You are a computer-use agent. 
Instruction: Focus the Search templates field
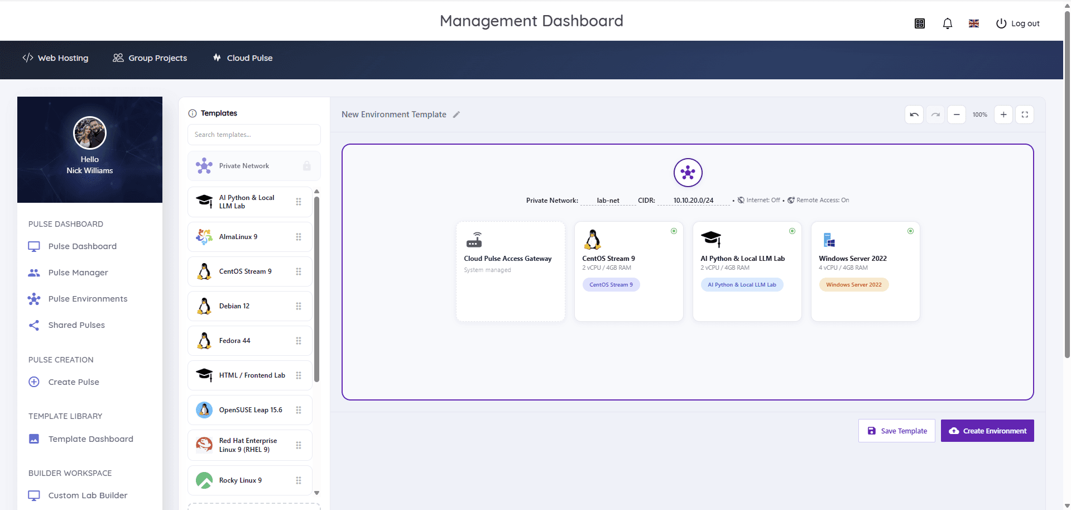pyautogui.click(x=254, y=135)
